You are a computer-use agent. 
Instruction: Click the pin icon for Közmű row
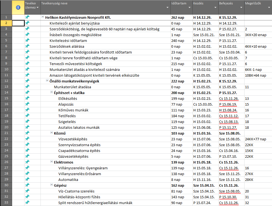pyautogui.click(x=27, y=133)
